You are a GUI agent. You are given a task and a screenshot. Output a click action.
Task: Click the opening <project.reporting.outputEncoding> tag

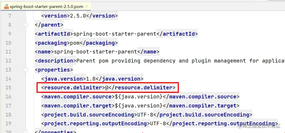pyautogui.click(x=96, y=124)
